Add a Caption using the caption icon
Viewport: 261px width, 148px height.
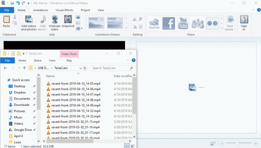[x=78, y=23]
